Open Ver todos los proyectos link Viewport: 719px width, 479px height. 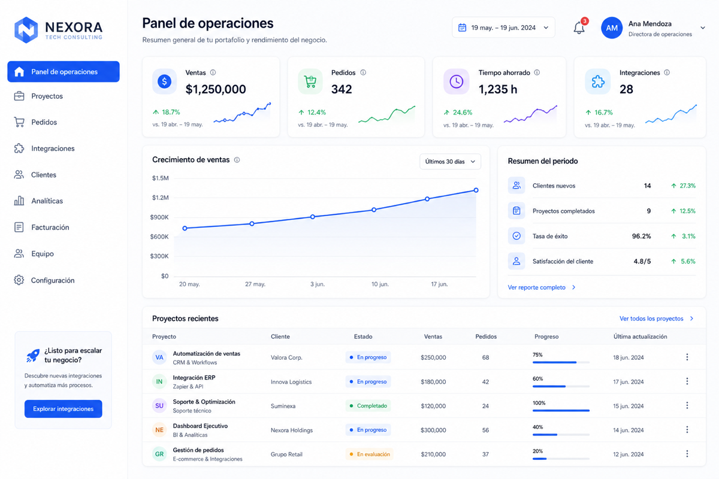pos(657,319)
